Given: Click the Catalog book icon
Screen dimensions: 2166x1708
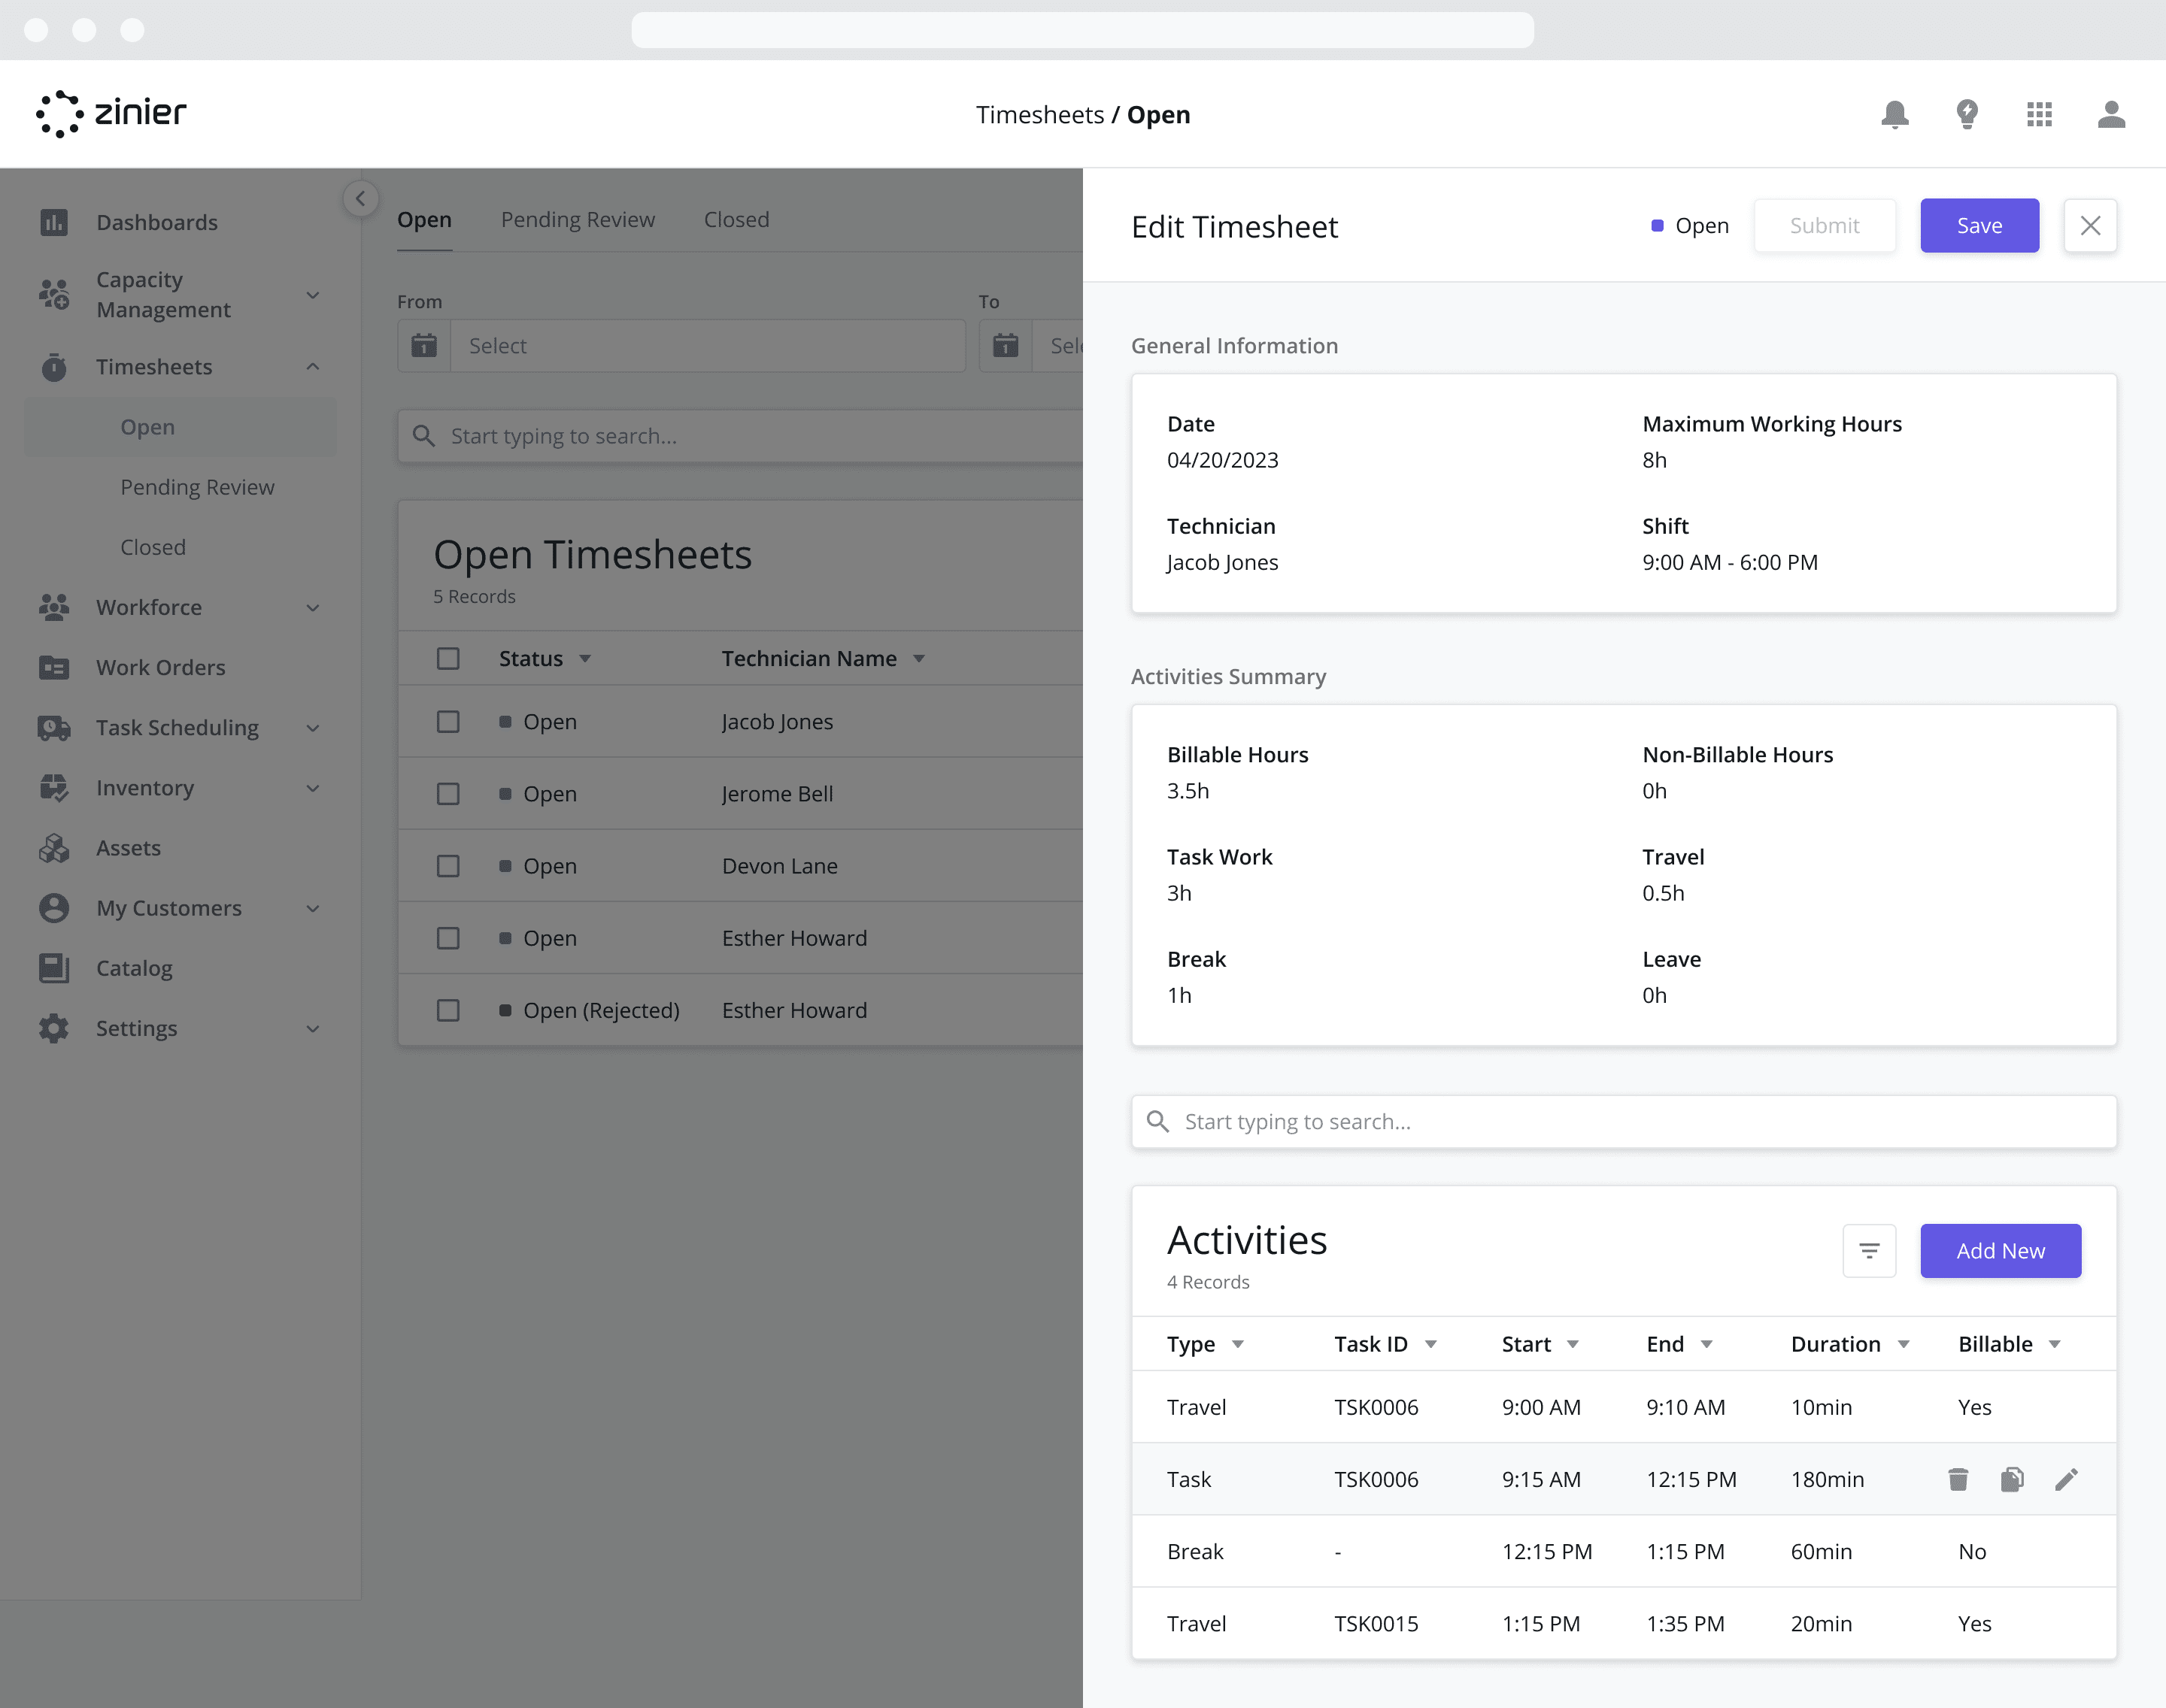Looking at the screenshot, I should pos(54,968).
